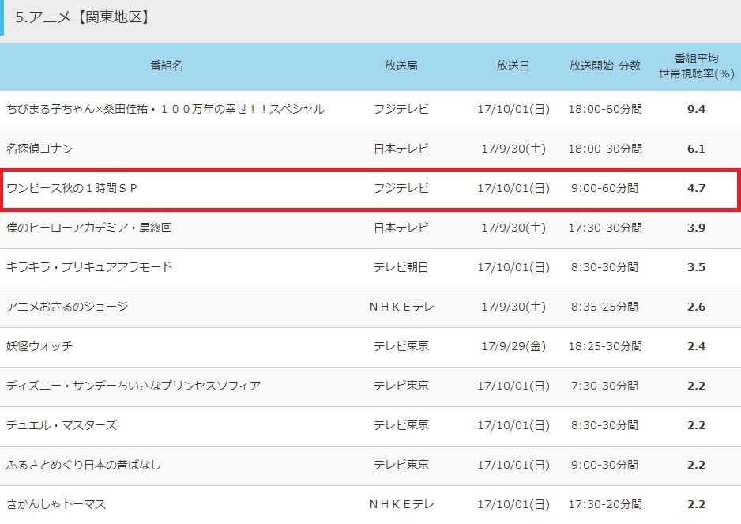Click the 7:30-30分間 time for プリンセスソフィア
This screenshot has height=524, width=741.
(x=605, y=386)
